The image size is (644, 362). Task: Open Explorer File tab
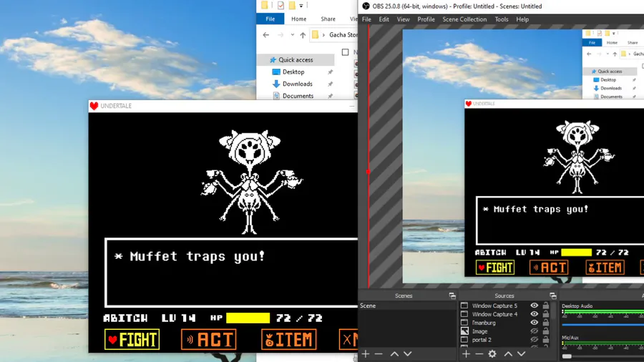pyautogui.click(x=270, y=19)
